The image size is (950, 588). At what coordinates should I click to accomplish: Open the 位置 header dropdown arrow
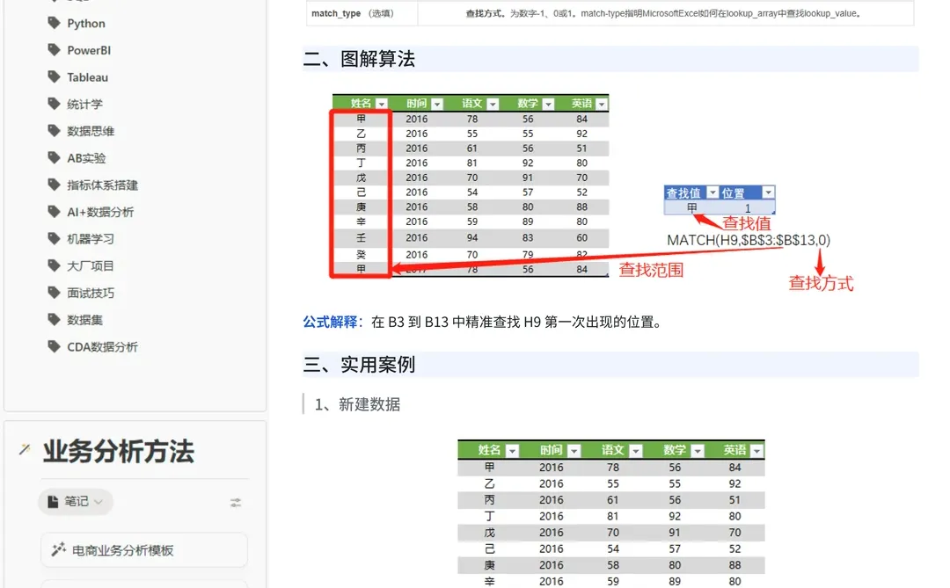click(768, 192)
